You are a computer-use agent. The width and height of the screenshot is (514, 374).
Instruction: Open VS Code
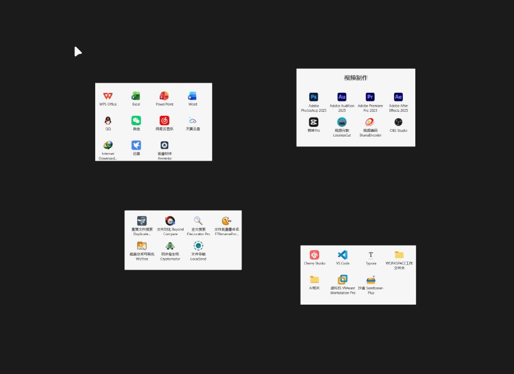(x=342, y=255)
